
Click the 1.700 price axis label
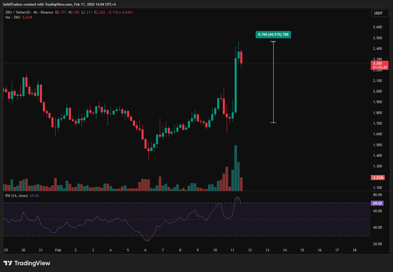coord(378,123)
